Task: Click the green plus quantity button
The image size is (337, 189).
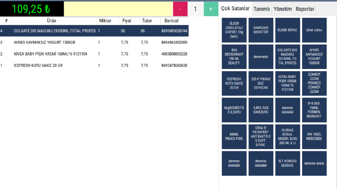Action: (x=211, y=9)
